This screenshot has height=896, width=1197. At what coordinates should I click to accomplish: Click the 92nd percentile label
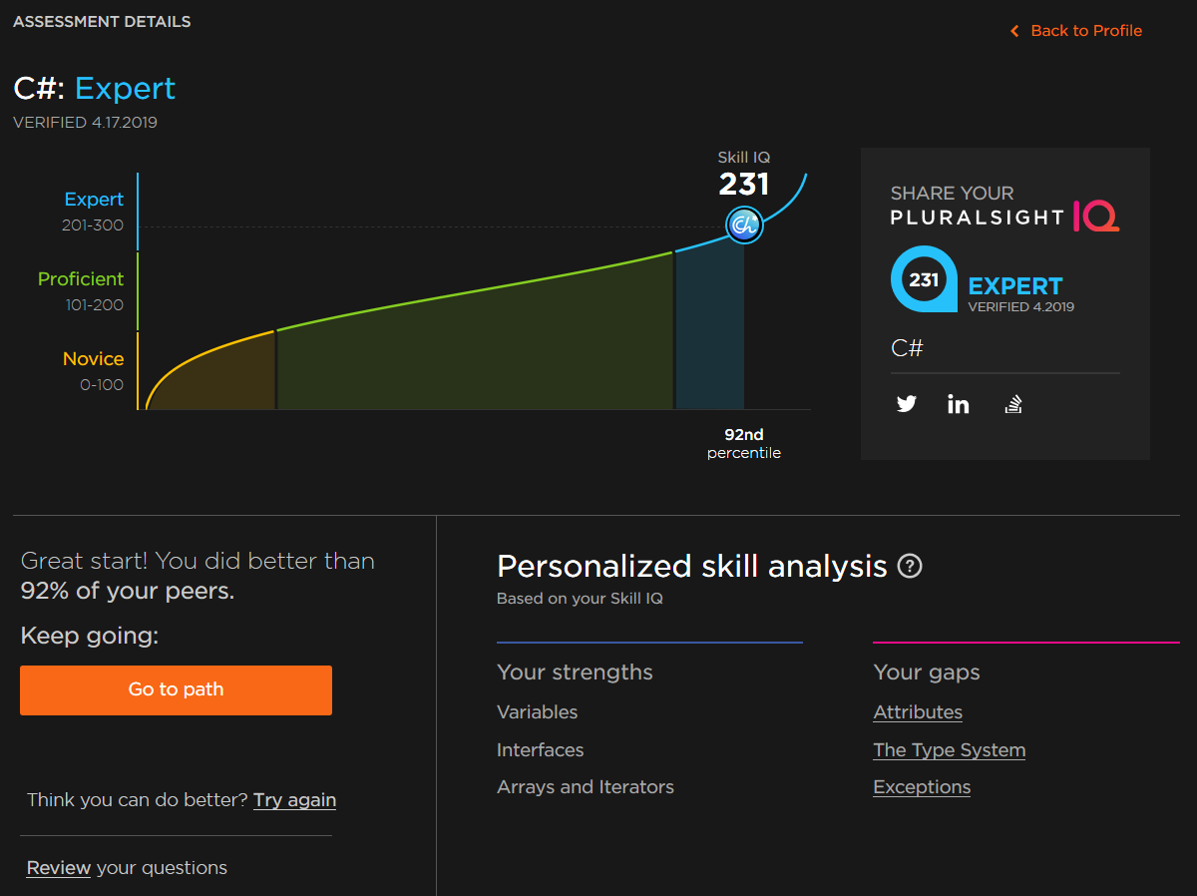pos(744,444)
